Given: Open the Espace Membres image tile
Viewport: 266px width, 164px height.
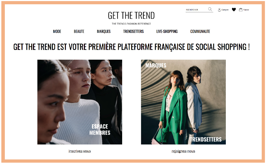Looking at the screenshot, I should pos(80,102).
